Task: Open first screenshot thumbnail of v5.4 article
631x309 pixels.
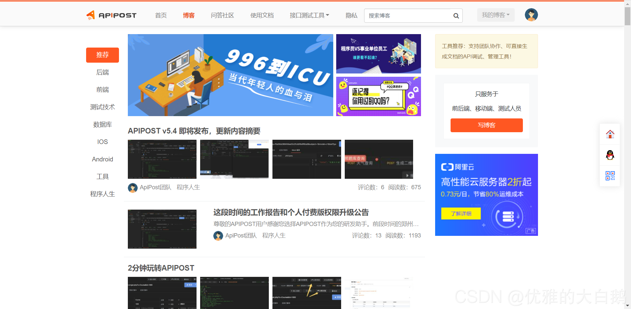Action: (x=162, y=159)
